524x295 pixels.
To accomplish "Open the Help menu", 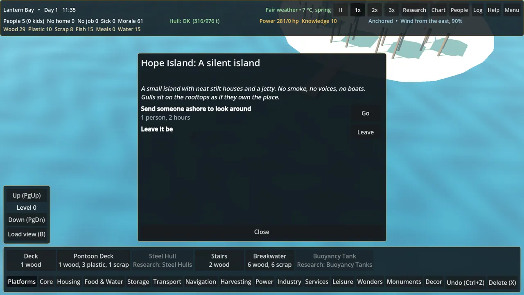I will pyautogui.click(x=493, y=10).
